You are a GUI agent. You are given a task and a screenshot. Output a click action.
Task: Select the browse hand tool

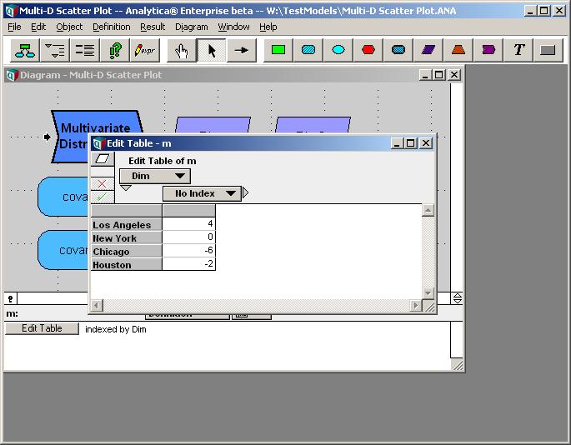pos(181,50)
